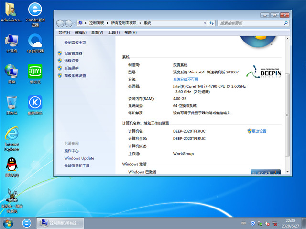Launch 腾讯QQ penguin icon

tap(11, 167)
